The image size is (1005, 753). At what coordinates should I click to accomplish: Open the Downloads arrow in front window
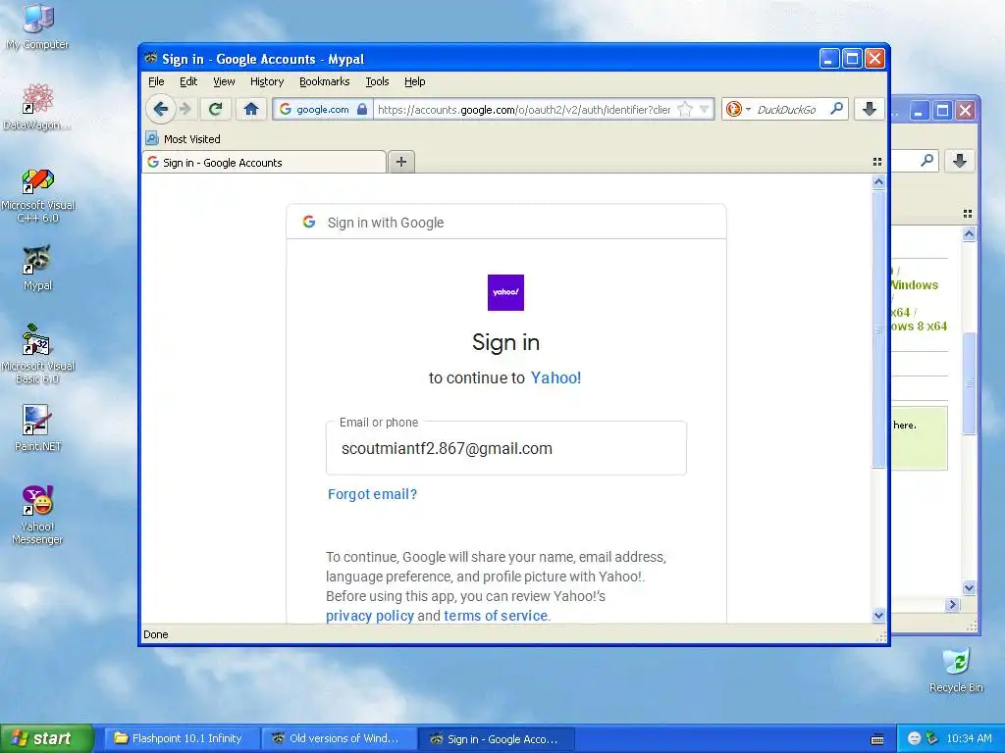(870, 110)
